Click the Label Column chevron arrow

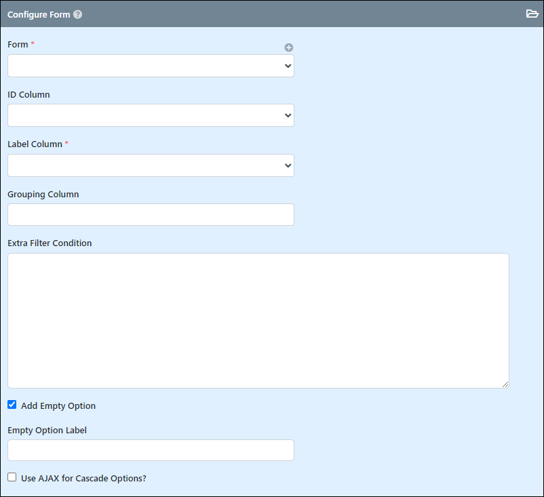(x=288, y=165)
